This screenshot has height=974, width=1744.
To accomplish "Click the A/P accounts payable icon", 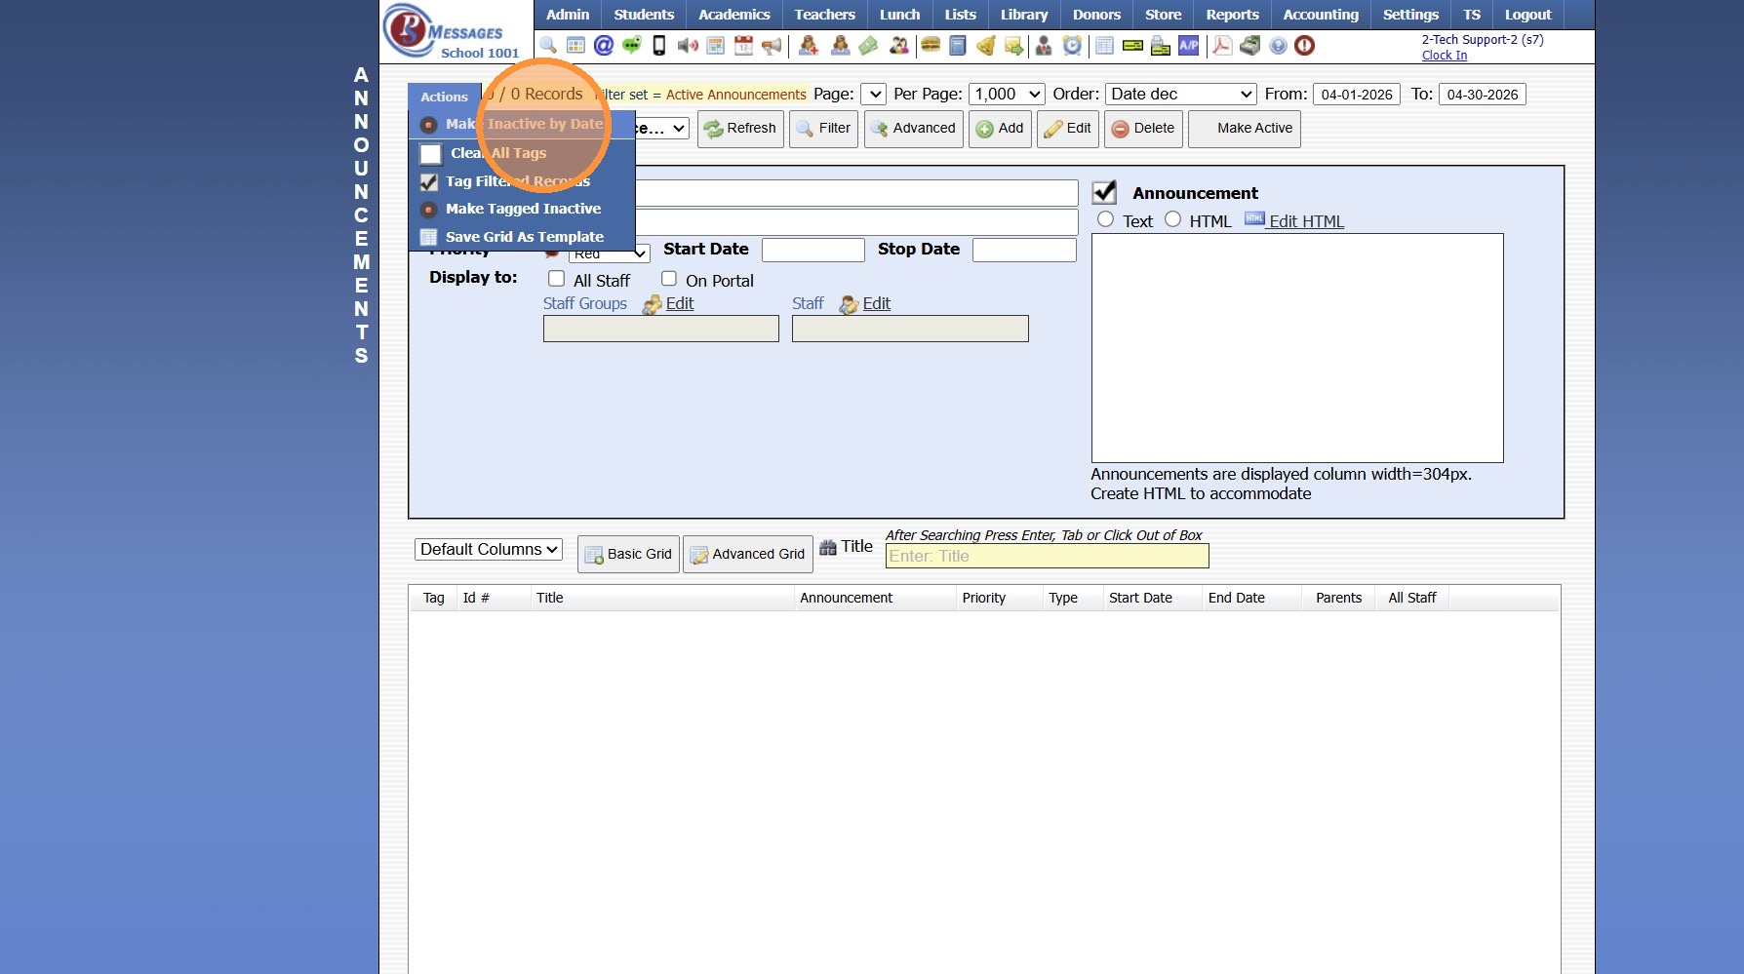I will click(1189, 46).
